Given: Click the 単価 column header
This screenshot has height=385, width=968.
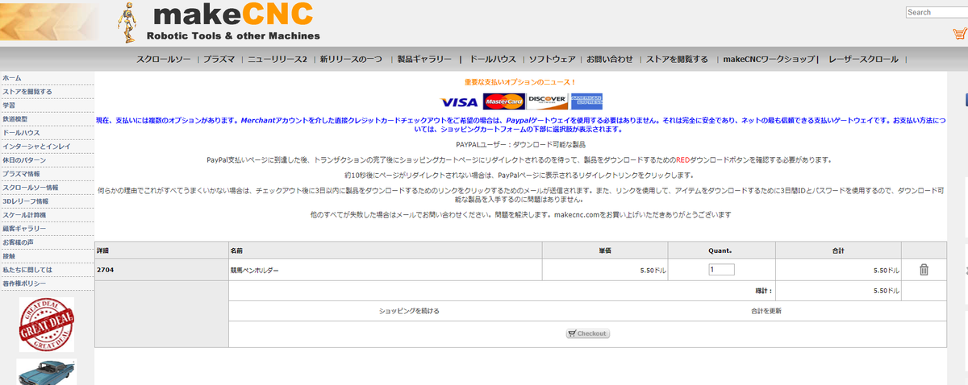Looking at the screenshot, I should point(605,250).
